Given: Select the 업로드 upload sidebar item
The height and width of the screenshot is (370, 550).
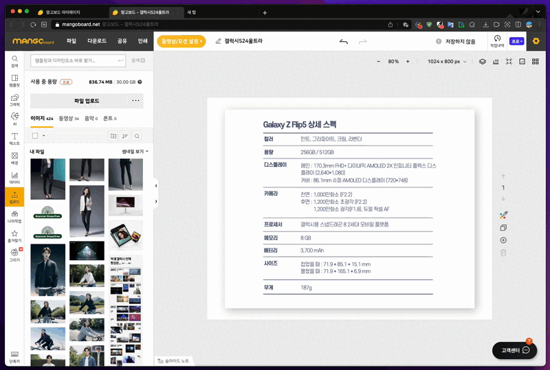Looking at the screenshot, I should (14, 197).
